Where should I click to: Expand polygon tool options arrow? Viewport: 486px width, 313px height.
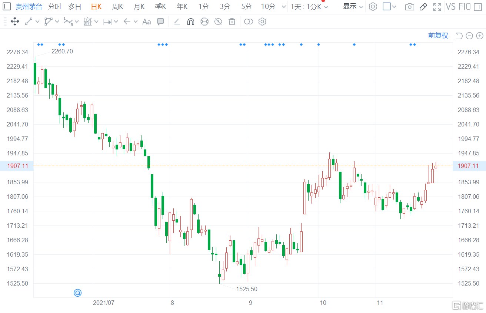coord(57,22)
